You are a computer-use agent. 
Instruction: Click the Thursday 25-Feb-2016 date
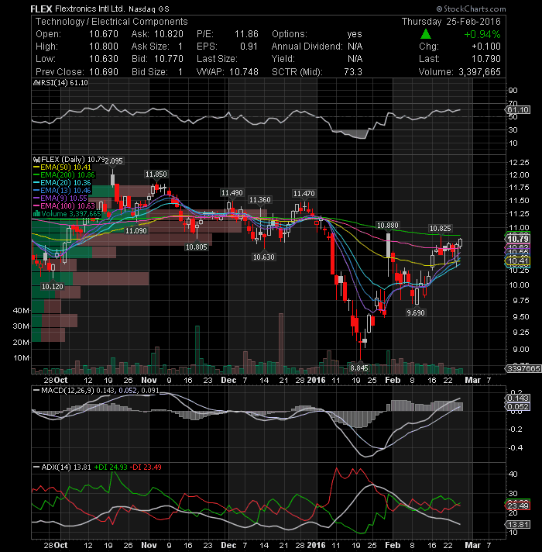pyautogui.click(x=451, y=22)
